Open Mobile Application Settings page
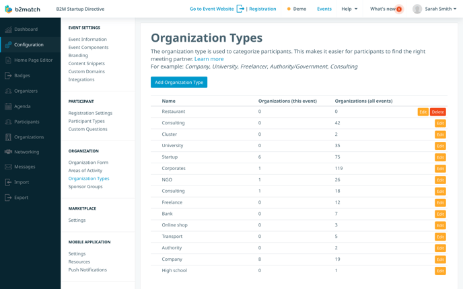This screenshot has height=289, width=463. coord(77,254)
